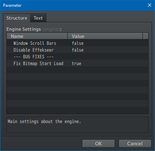155x151 pixels.
Task: Cancel the Parameter dialog
Action: [135, 144]
